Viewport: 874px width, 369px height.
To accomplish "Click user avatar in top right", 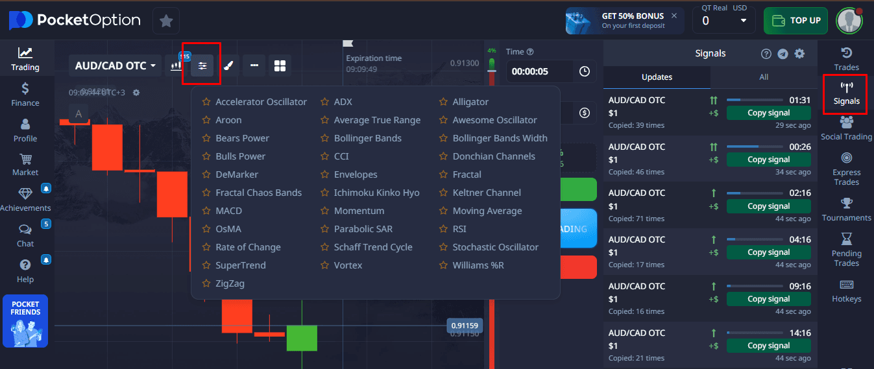I will pyautogui.click(x=849, y=21).
